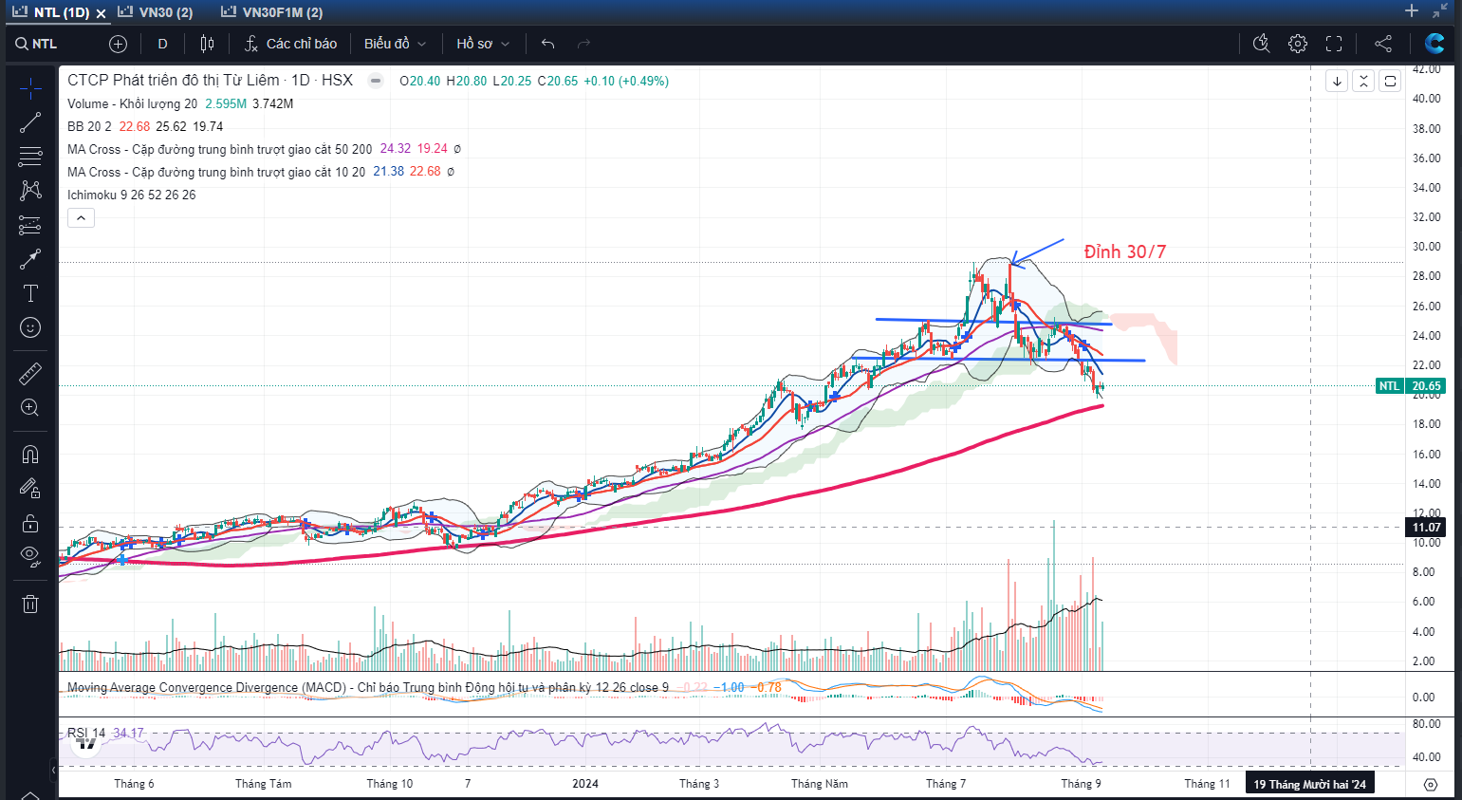The height and width of the screenshot is (800, 1462).
Task: Open the candlestick chart style menu
Action: pos(208,44)
